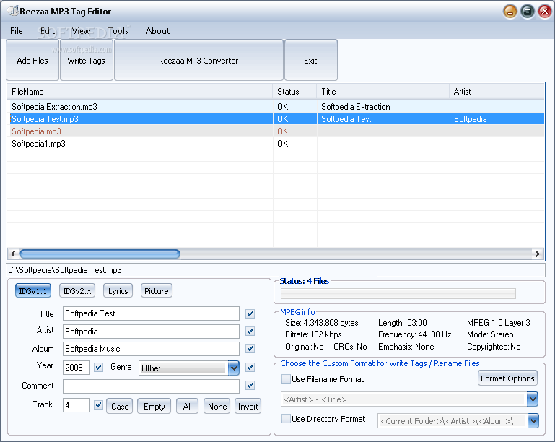Click the Write Tags button
555x442 pixels.
coord(87,60)
